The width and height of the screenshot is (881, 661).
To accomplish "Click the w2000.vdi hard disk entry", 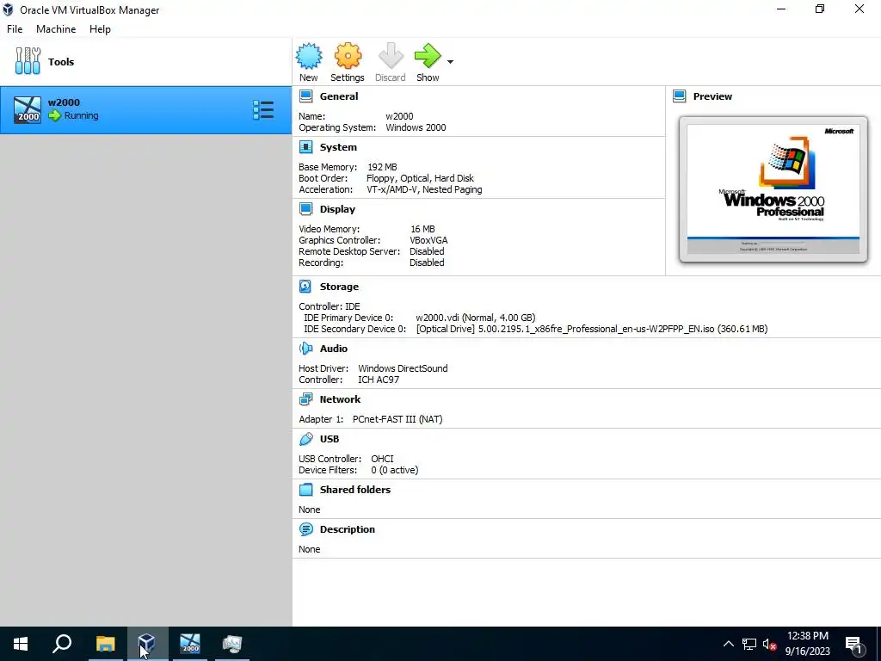I will coord(475,318).
